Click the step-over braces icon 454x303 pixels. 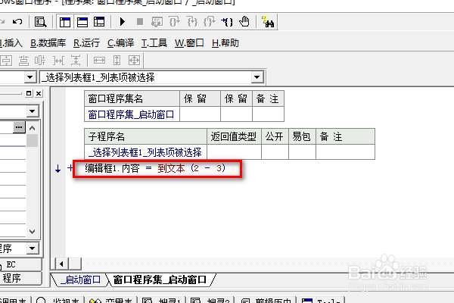(192, 22)
